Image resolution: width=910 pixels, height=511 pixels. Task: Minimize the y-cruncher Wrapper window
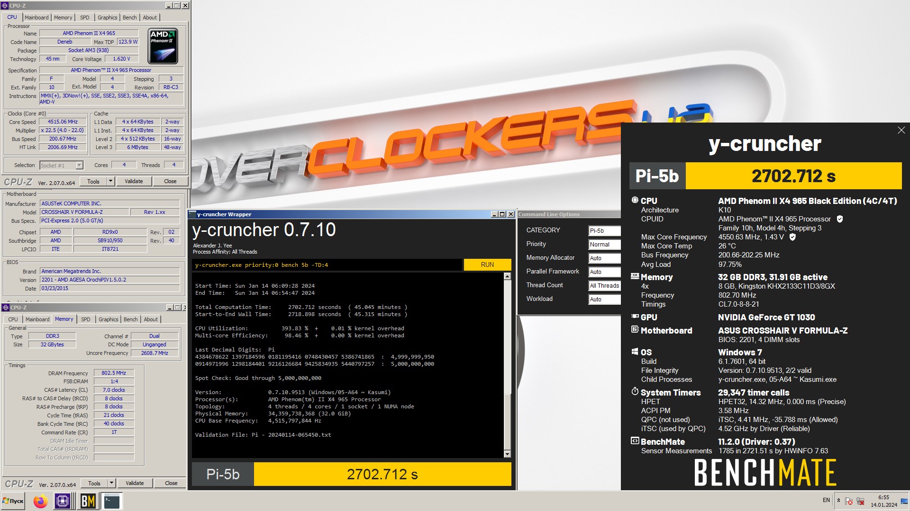pyautogui.click(x=494, y=214)
